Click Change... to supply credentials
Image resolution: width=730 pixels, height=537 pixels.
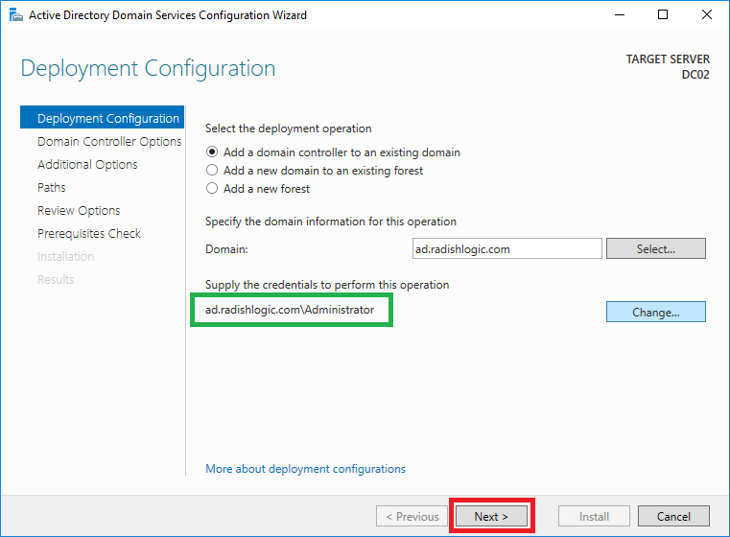(x=655, y=313)
